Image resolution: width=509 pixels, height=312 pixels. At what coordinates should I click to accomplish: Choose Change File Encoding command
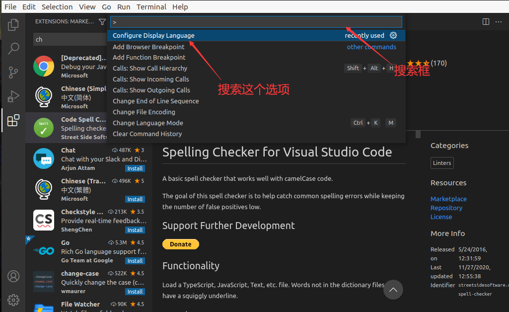click(x=256, y=112)
